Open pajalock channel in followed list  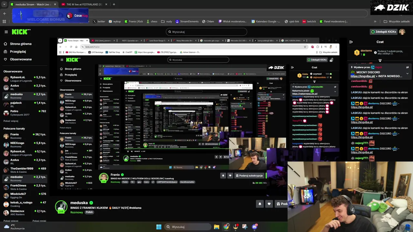pos(25,104)
